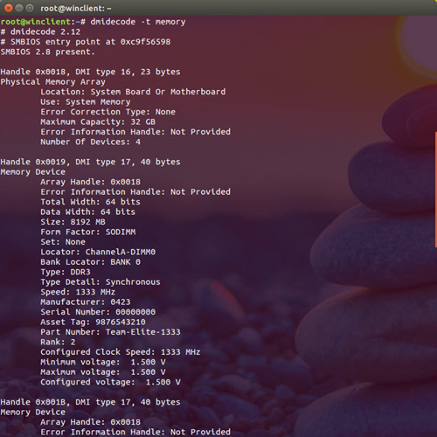Click 'Form Factor: SODIMM'
437x437 pixels.
click(x=88, y=232)
